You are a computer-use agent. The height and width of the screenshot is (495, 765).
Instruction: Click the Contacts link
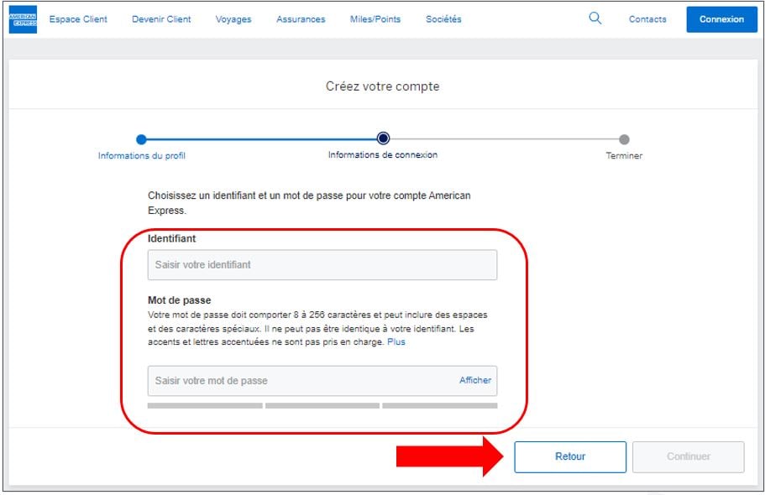(647, 19)
